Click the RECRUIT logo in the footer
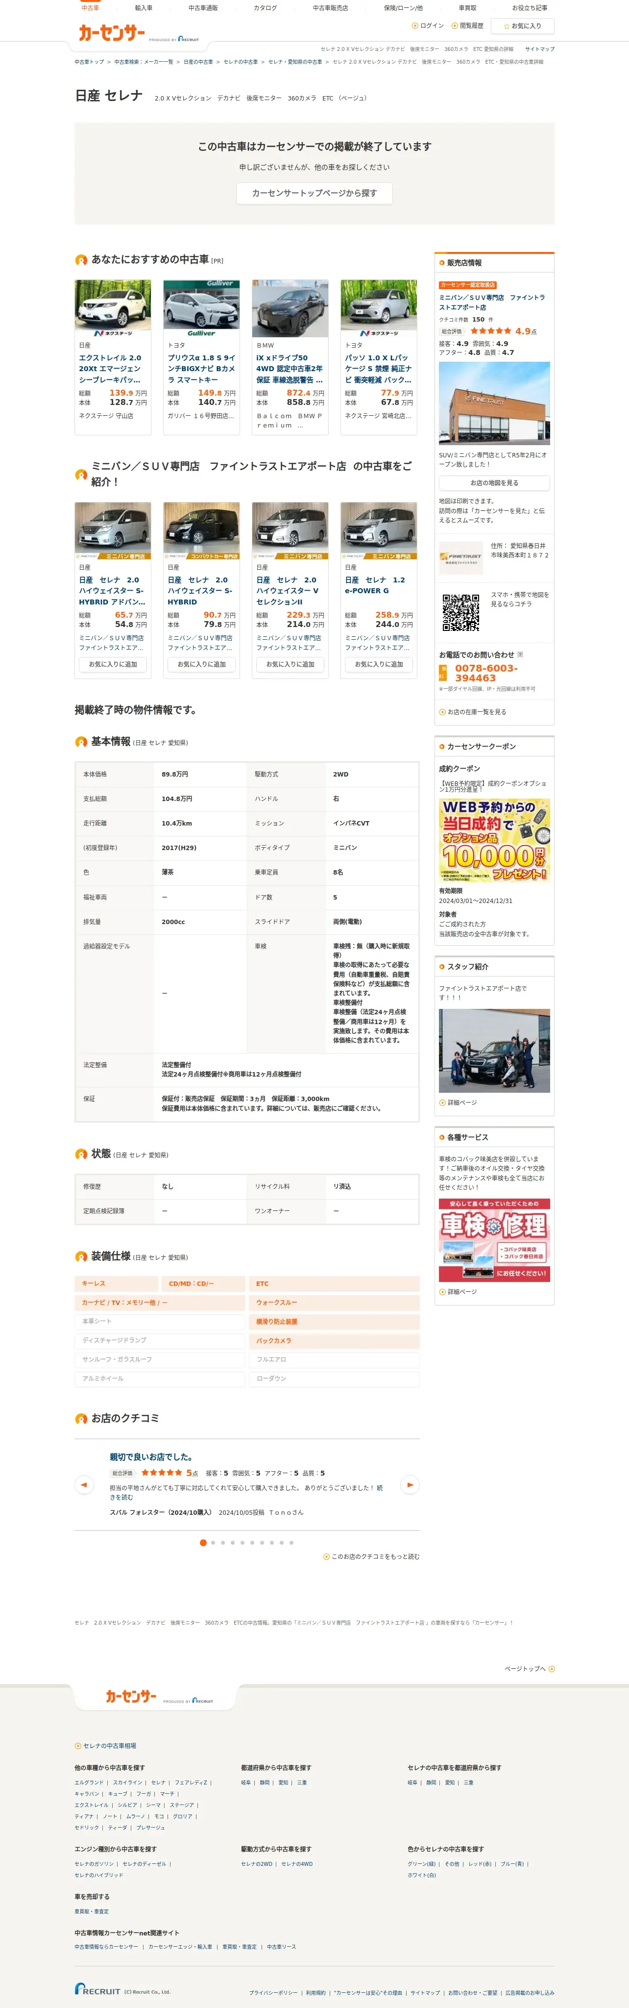 pos(98,1989)
